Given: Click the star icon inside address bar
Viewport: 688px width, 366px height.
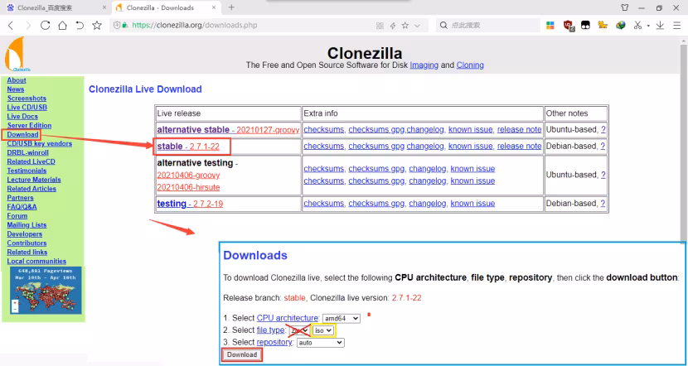Looking at the screenshot, I should (x=405, y=26).
